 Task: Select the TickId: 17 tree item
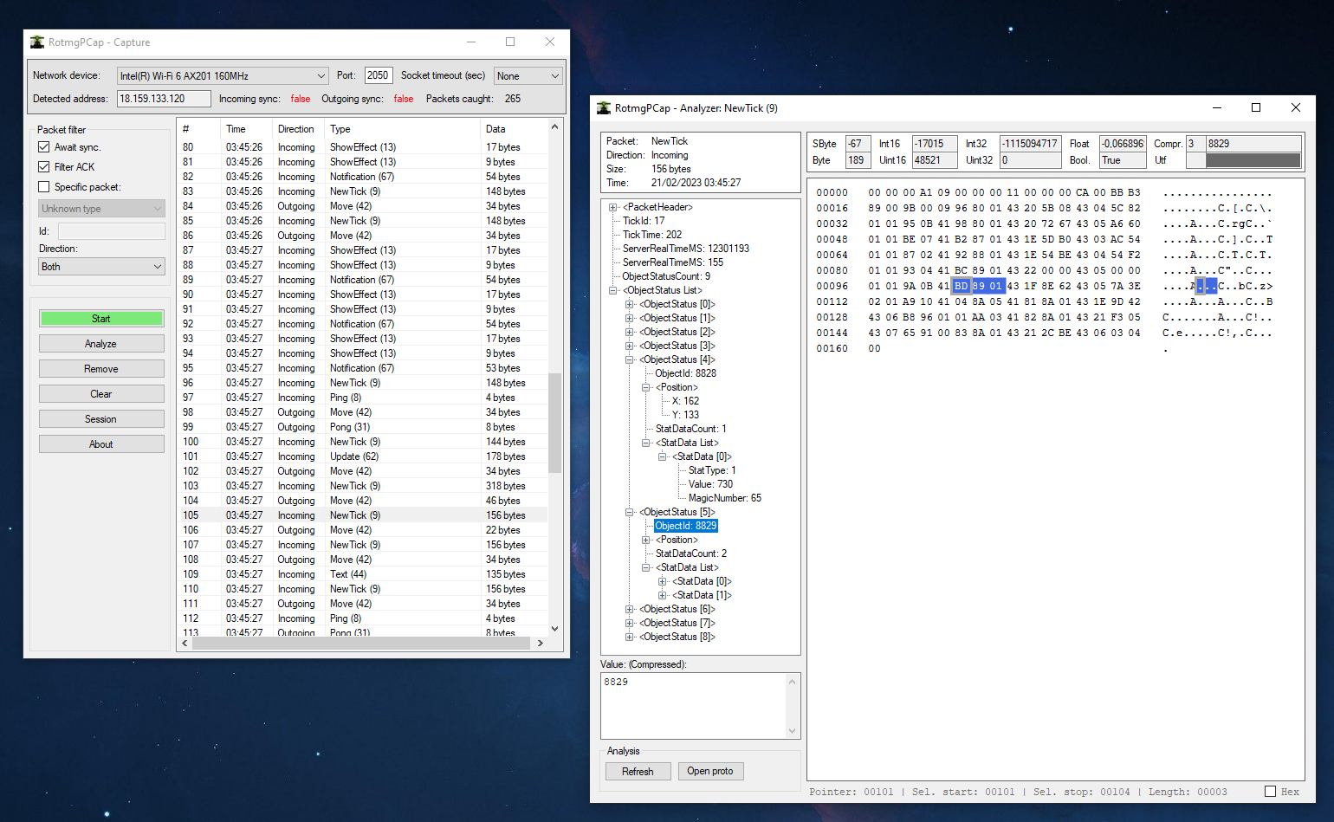(x=644, y=221)
